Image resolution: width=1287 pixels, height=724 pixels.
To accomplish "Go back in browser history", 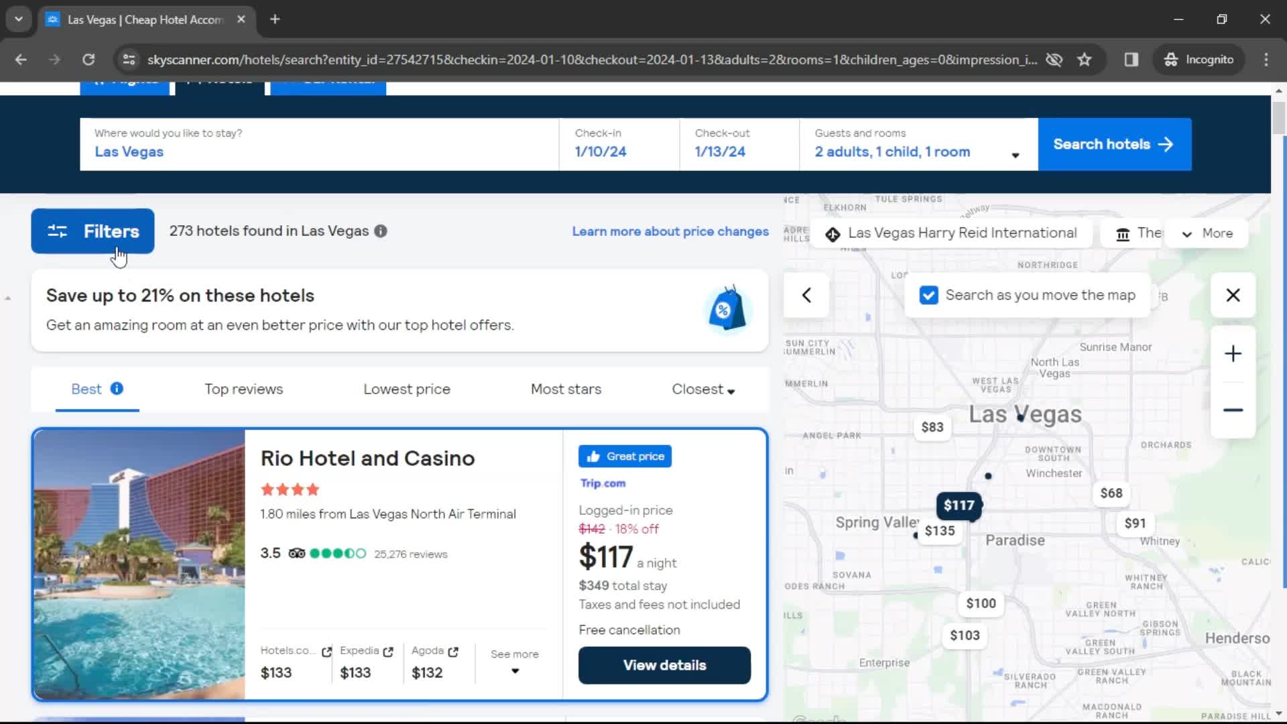I will click(21, 60).
